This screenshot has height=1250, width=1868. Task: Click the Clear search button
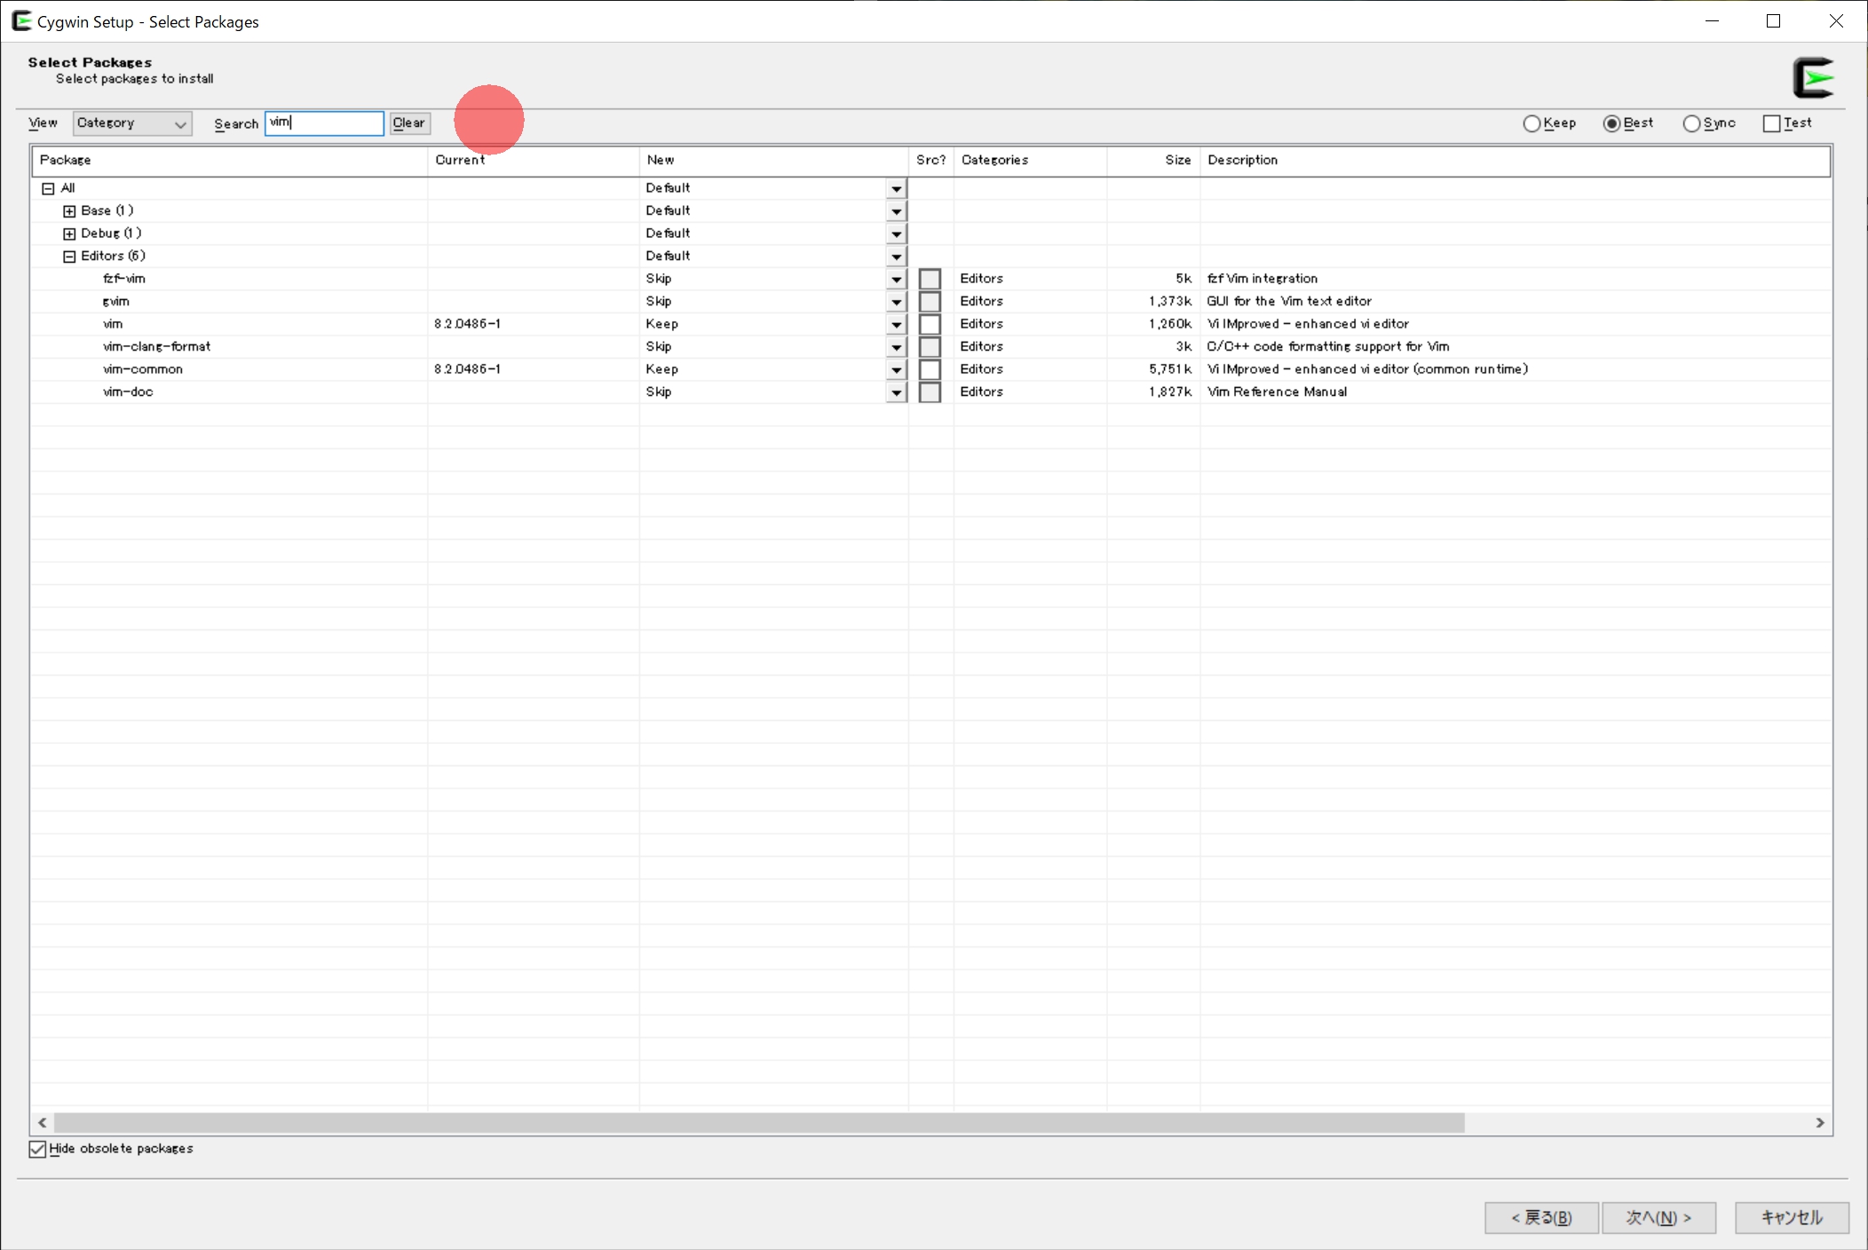(x=410, y=123)
